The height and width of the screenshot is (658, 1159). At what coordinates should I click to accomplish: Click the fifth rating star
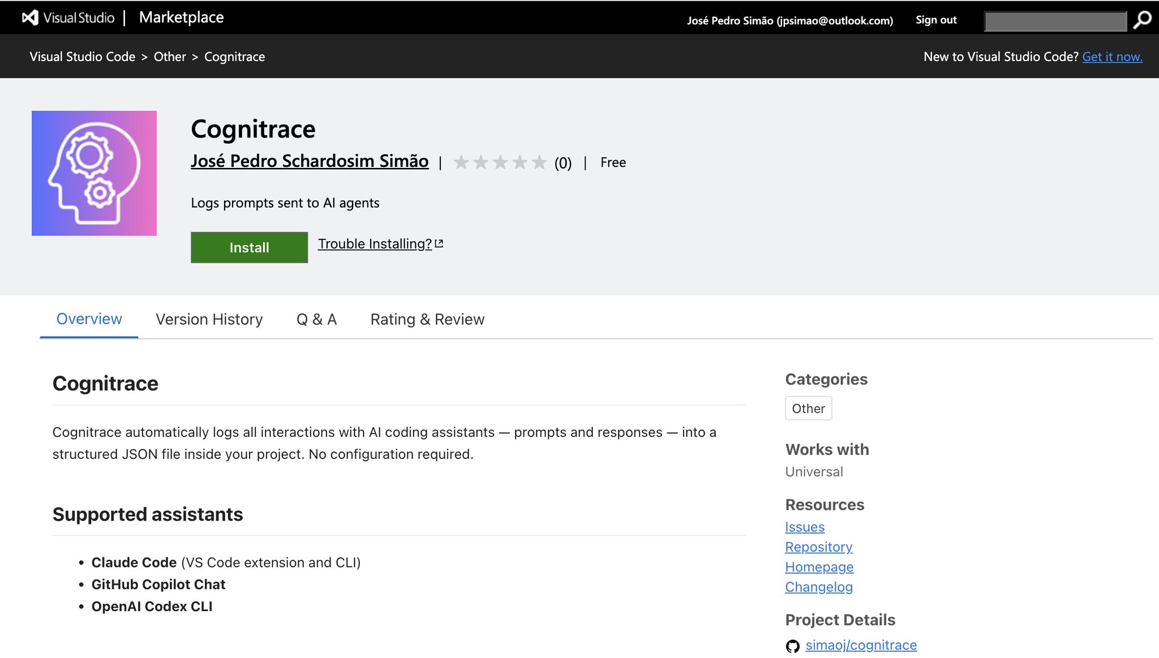coord(539,162)
